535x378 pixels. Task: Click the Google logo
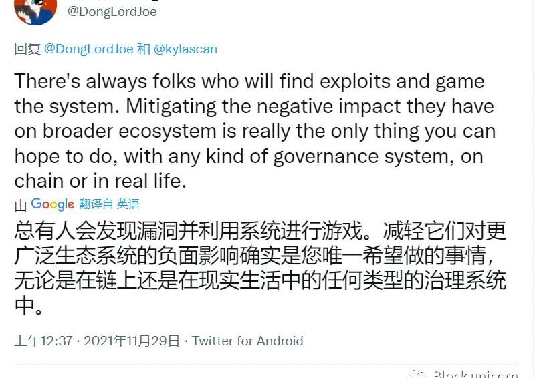(x=53, y=204)
